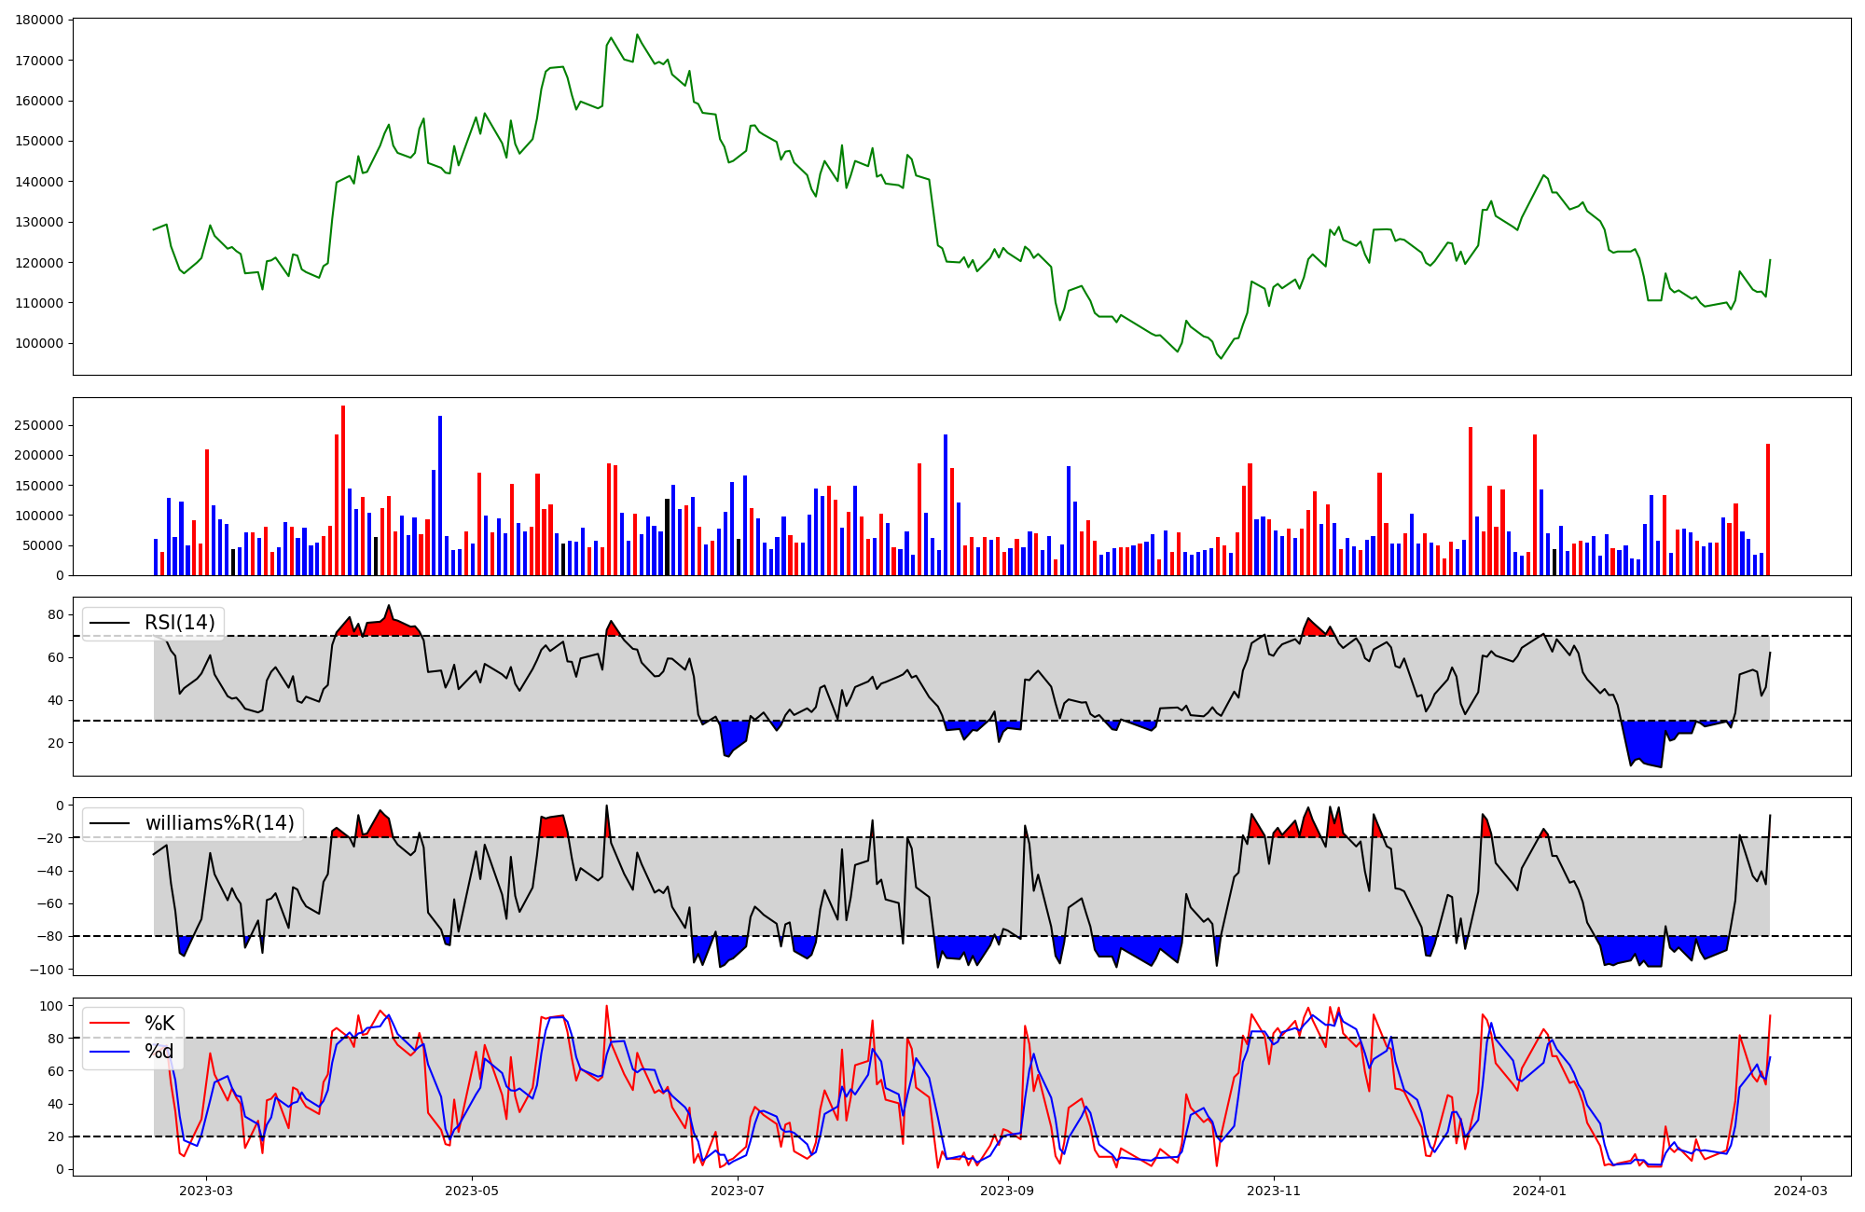Click the 2024-01 x-axis date label
Screen dimensions: 1865x1212
point(1539,1191)
